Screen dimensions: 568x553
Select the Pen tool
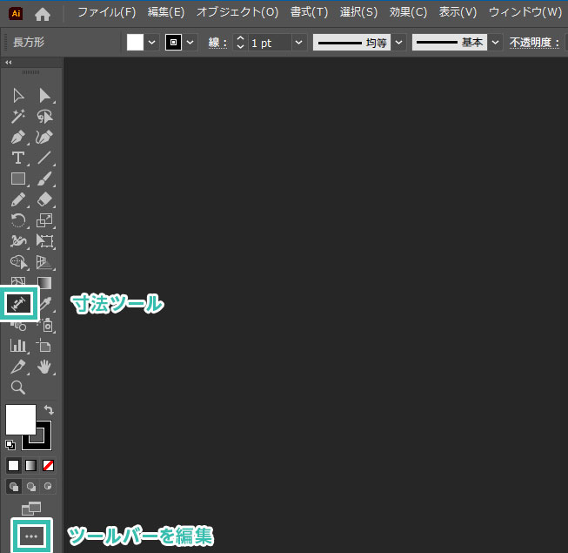click(x=18, y=137)
